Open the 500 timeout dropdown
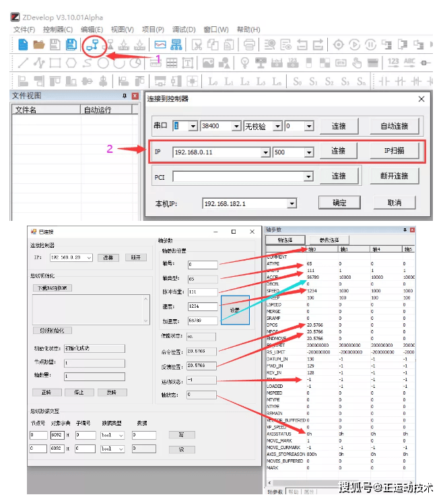 (x=309, y=152)
